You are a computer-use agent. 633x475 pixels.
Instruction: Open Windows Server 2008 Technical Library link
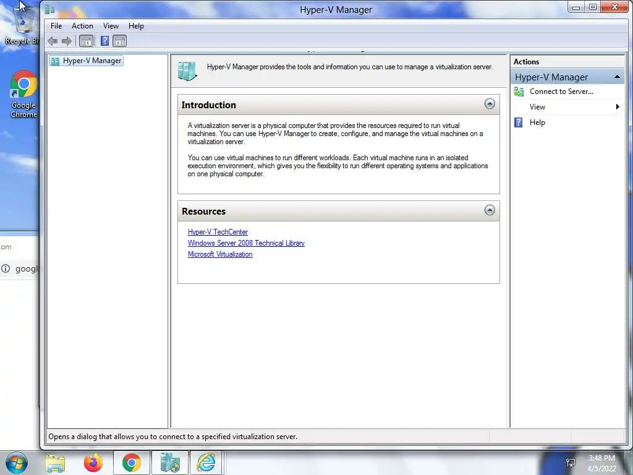(x=246, y=243)
